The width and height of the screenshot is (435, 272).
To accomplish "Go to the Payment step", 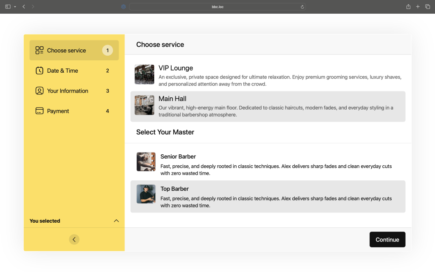I will pyautogui.click(x=74, y=111).
